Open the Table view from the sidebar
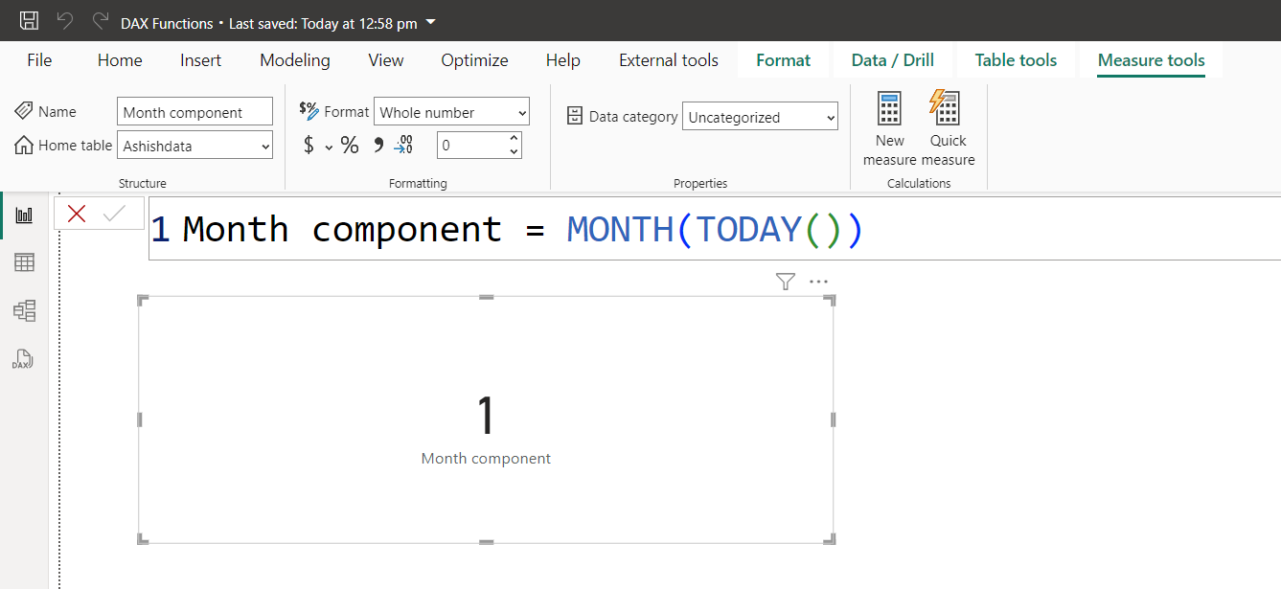Image resolution: width=1281 pixels, height=589 pixels. [23, 261]
